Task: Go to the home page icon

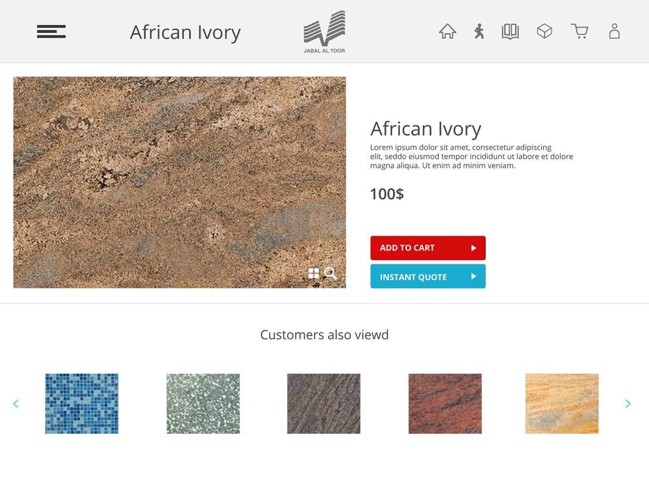Action: point(447,31)
